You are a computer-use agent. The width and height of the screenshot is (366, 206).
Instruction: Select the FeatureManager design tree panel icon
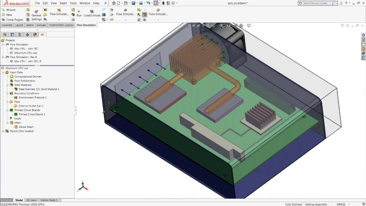coord(5,35)
